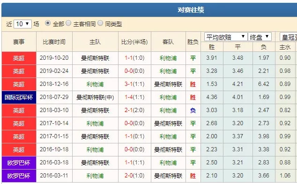Viewport: 297px width, 184px height.
Task: Open the 平均欧赔 odds provider dropdown
Action: click(226, 37)
